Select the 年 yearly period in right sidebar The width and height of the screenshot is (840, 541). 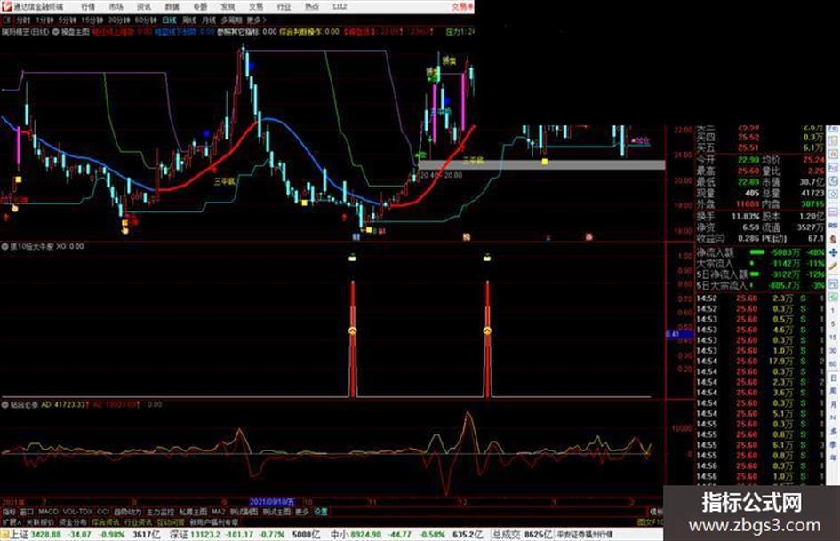click(833, 458)
